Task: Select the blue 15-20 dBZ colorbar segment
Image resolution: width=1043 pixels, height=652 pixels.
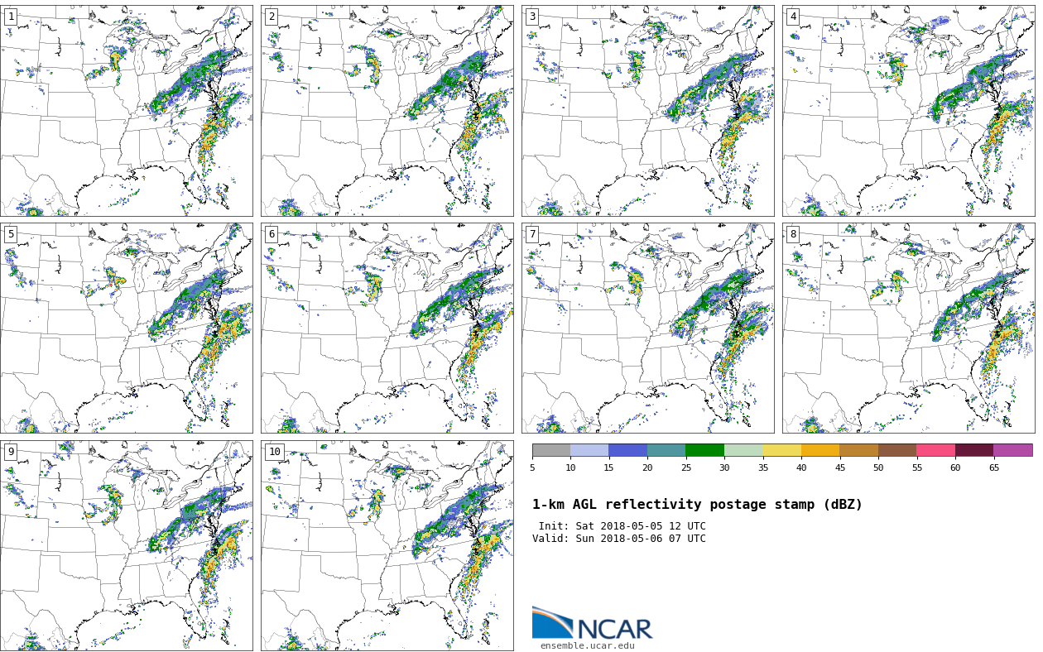Action: click(627, 450)
